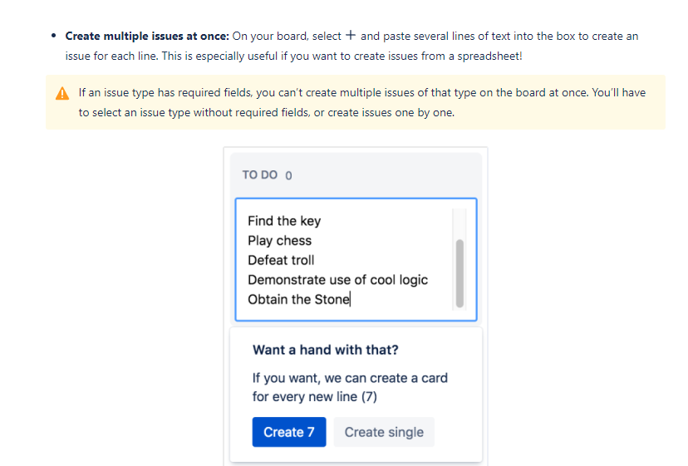
Task: Click the bullet point before Create multiple issues
Action: 53,36
